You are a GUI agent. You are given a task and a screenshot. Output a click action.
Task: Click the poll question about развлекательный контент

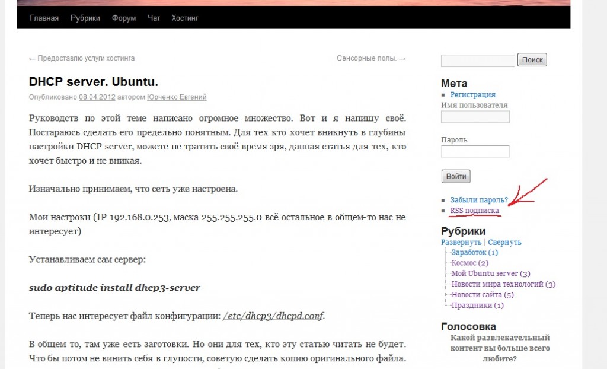click(500, 348)
